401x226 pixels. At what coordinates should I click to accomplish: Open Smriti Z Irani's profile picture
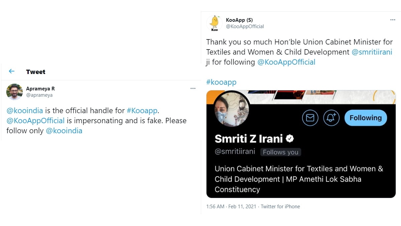[x=231, y=108]
